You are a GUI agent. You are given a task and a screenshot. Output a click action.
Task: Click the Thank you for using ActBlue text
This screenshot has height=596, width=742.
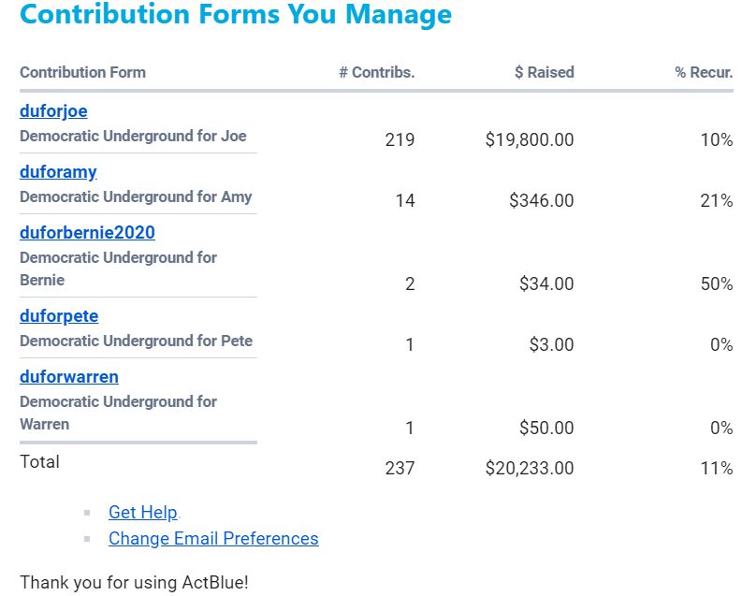pyautogui.click(x=134, y=582)
